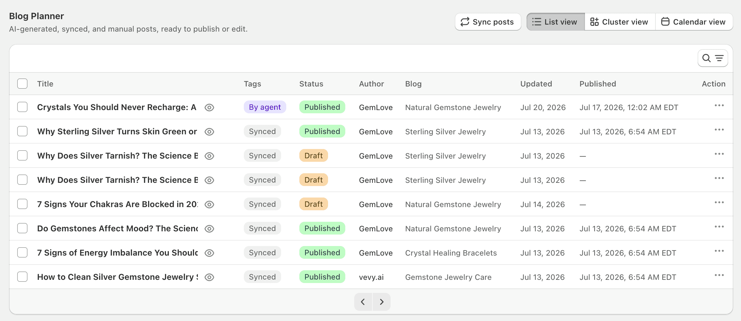Open three-dot menu for 'Do Gemstones Affect Mood?'
Screen dimensions: 741x321
pos(719,227)
